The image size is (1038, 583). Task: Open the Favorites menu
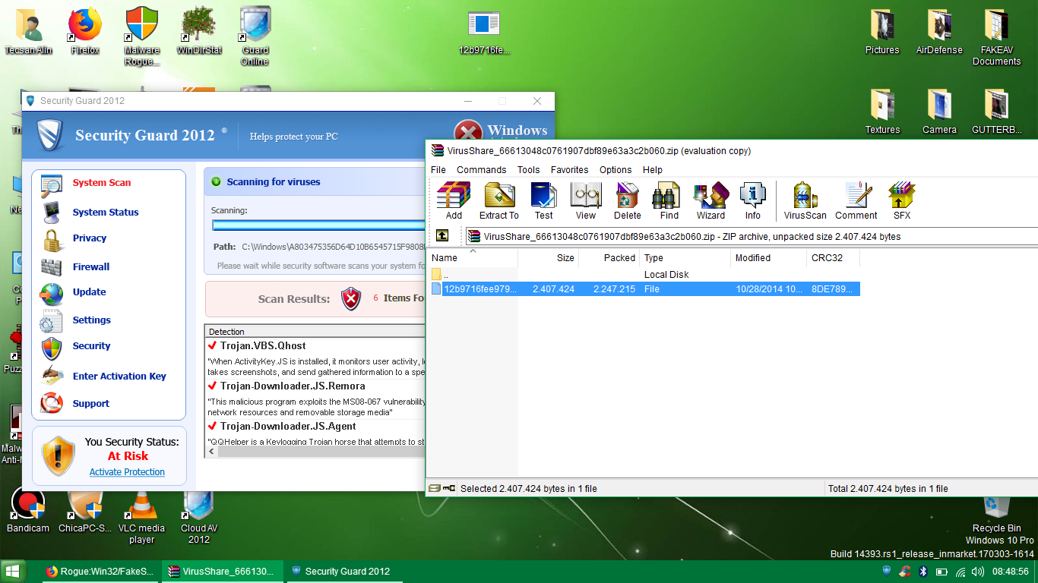(x=569, y=170)
